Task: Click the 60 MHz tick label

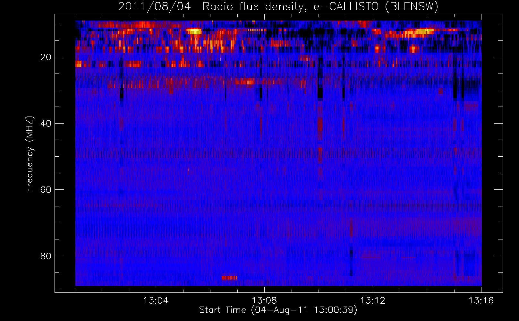Action: click(x=46, y=190)
